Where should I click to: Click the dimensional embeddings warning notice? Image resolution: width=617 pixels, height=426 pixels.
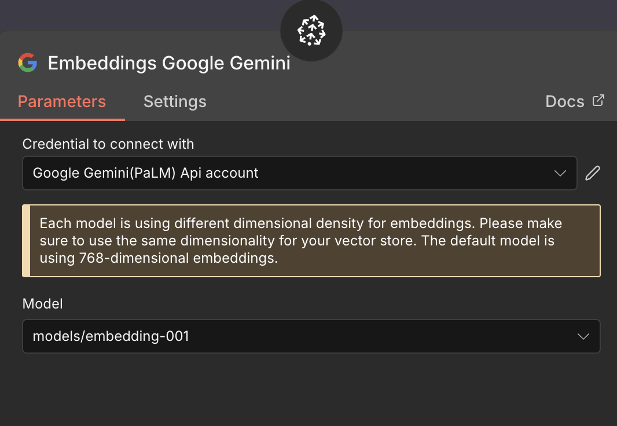click(x=311, y=241)
